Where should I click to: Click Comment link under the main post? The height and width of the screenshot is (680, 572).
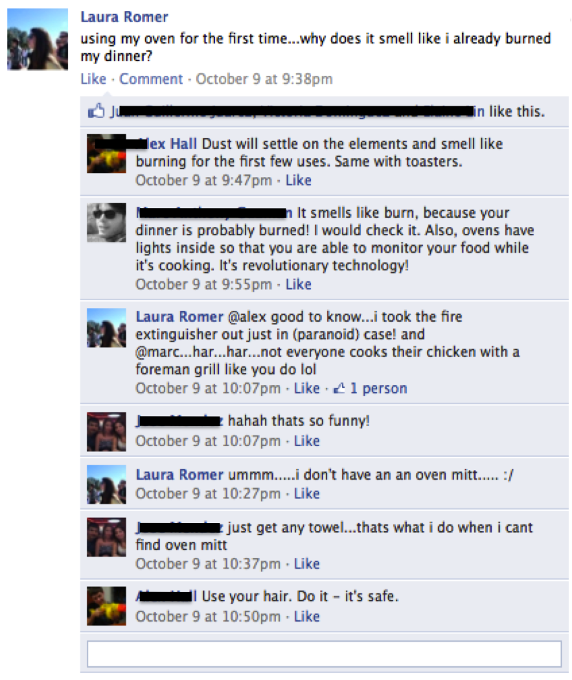151,79
